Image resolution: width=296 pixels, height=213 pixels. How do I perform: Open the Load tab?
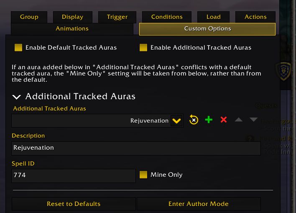213,17
